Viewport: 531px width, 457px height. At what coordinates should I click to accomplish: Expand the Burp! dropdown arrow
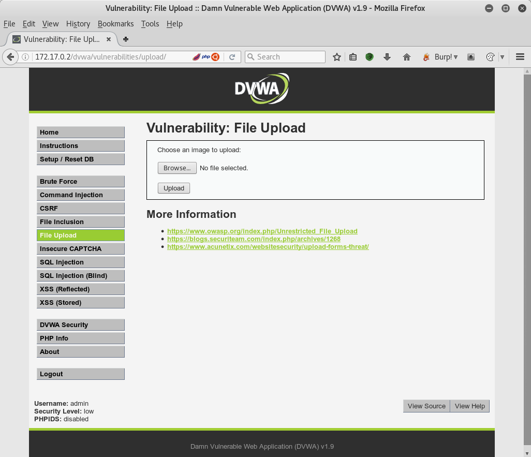[x=456, y=57]
